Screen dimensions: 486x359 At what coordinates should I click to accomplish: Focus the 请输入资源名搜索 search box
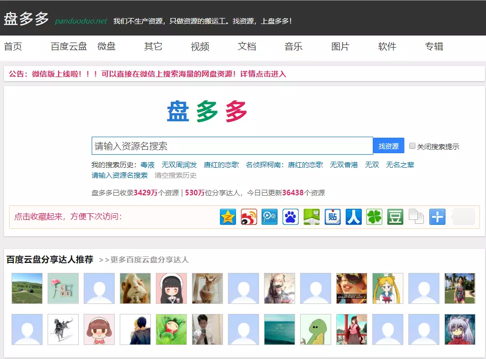tap(232, 146)
